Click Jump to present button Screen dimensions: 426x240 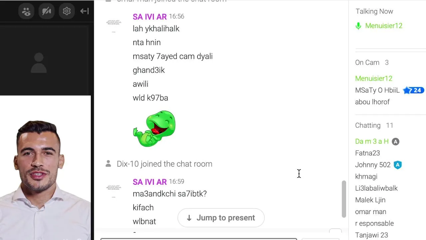(x=221, y=218)
